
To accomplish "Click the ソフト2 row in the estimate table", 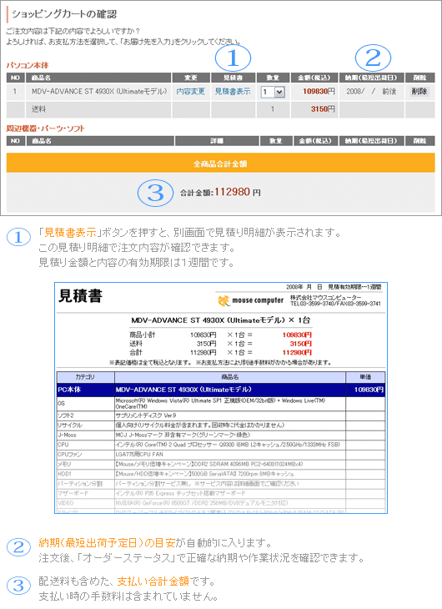I will click(221, 415).
